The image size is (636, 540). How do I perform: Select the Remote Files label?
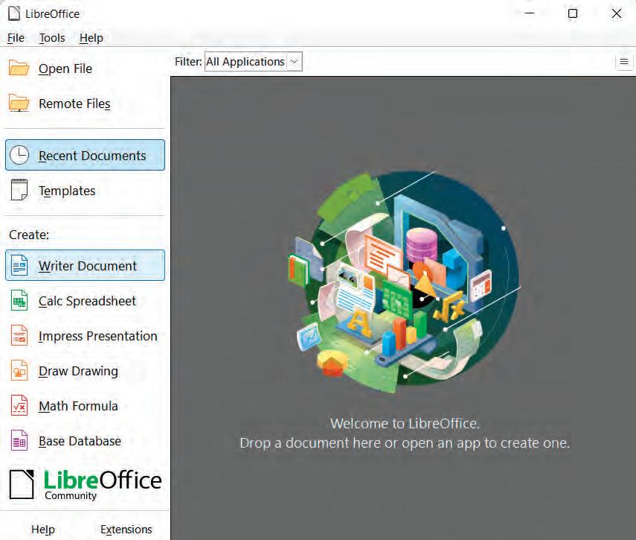point(74,104)
